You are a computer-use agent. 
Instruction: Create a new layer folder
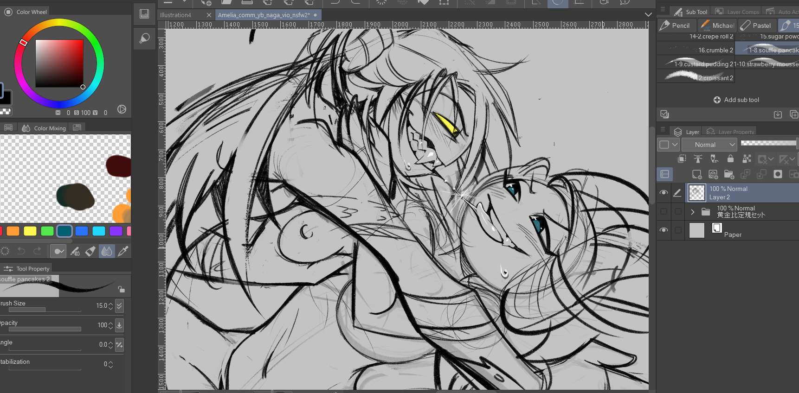(x=729, y=174)
